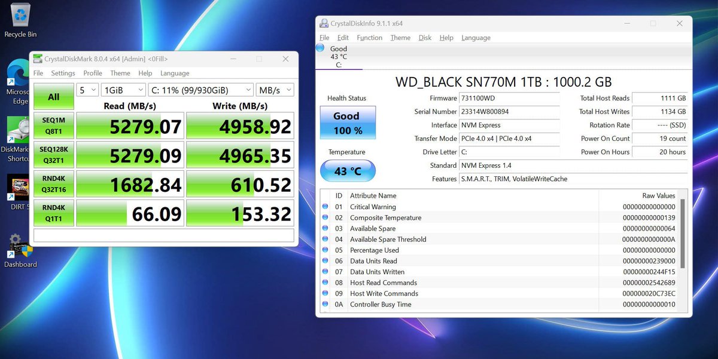
Task: Run the RND4K Q1T1 test
Action: tap(54, 213)
